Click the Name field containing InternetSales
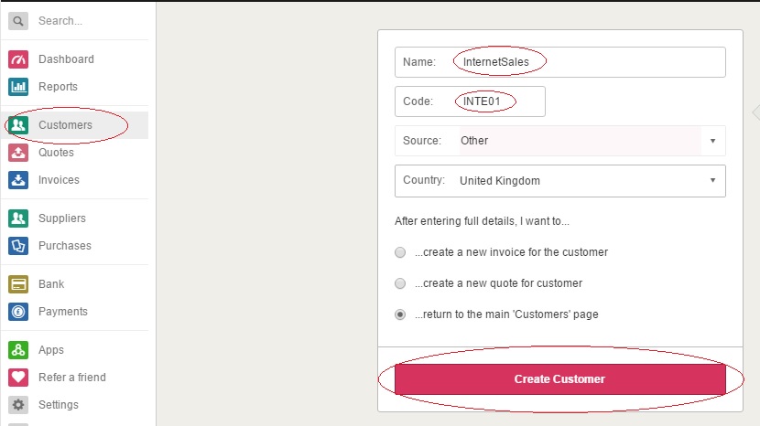 click(559, 62)
